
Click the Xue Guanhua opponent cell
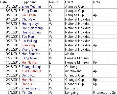35,71
